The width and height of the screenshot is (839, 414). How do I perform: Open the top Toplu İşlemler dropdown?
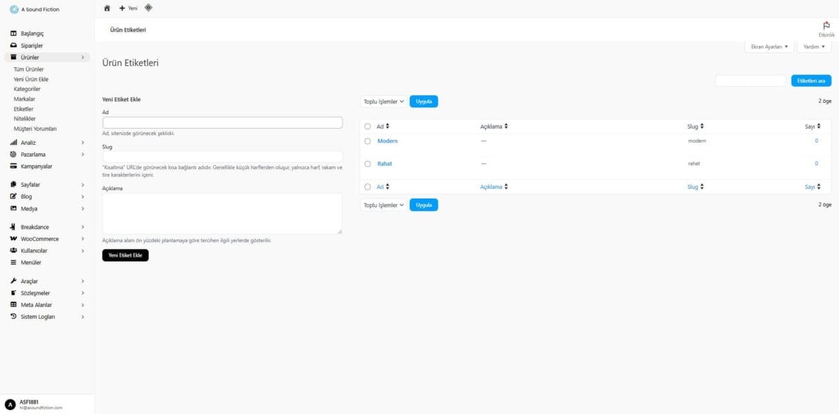[383, 101]
